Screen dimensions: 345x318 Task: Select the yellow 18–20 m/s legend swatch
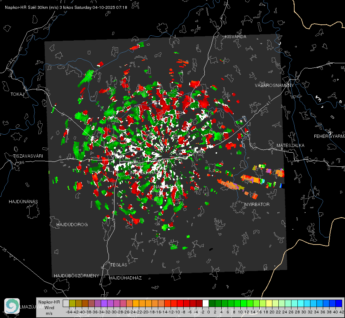269,303
